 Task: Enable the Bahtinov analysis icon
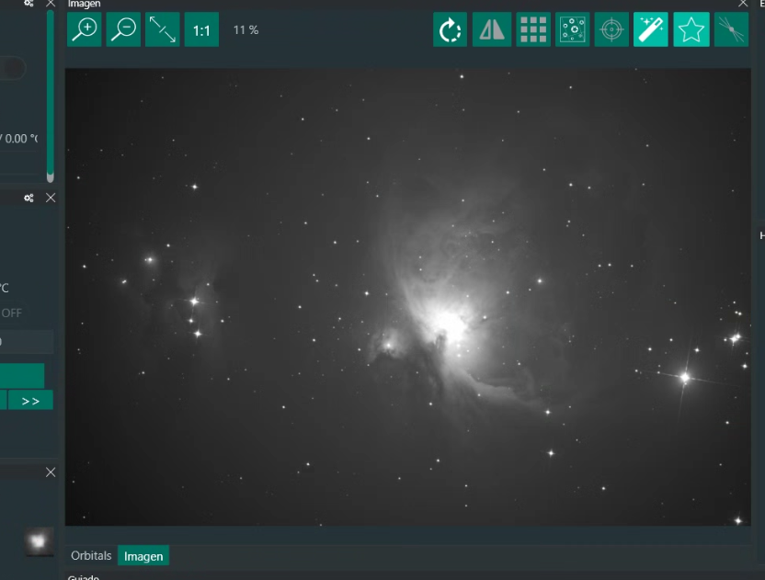[x=731, y=29]
